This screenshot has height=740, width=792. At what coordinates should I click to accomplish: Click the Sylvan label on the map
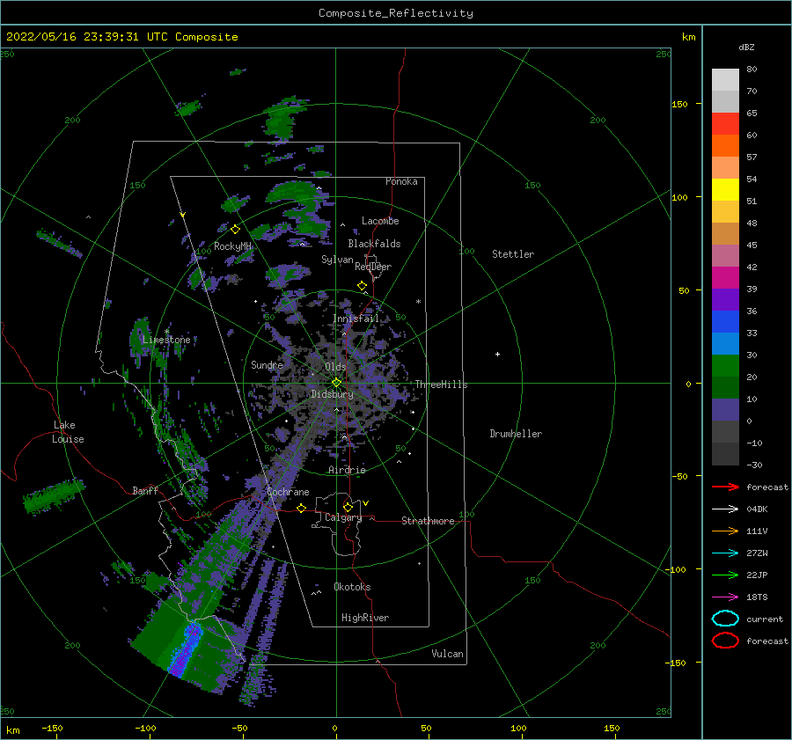[337, 260]
